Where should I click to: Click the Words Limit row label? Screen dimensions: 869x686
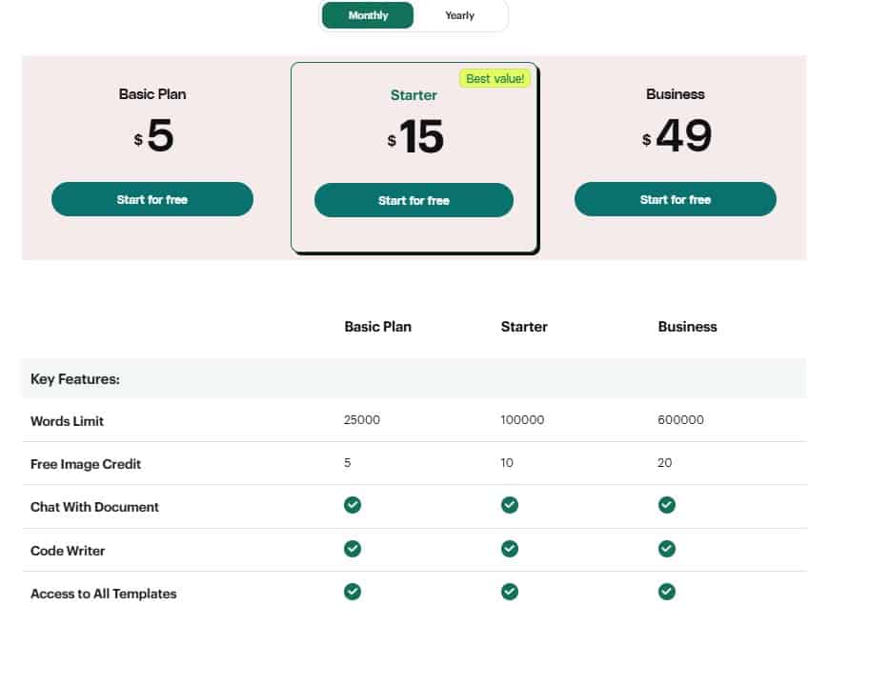(x=67, y=420)
